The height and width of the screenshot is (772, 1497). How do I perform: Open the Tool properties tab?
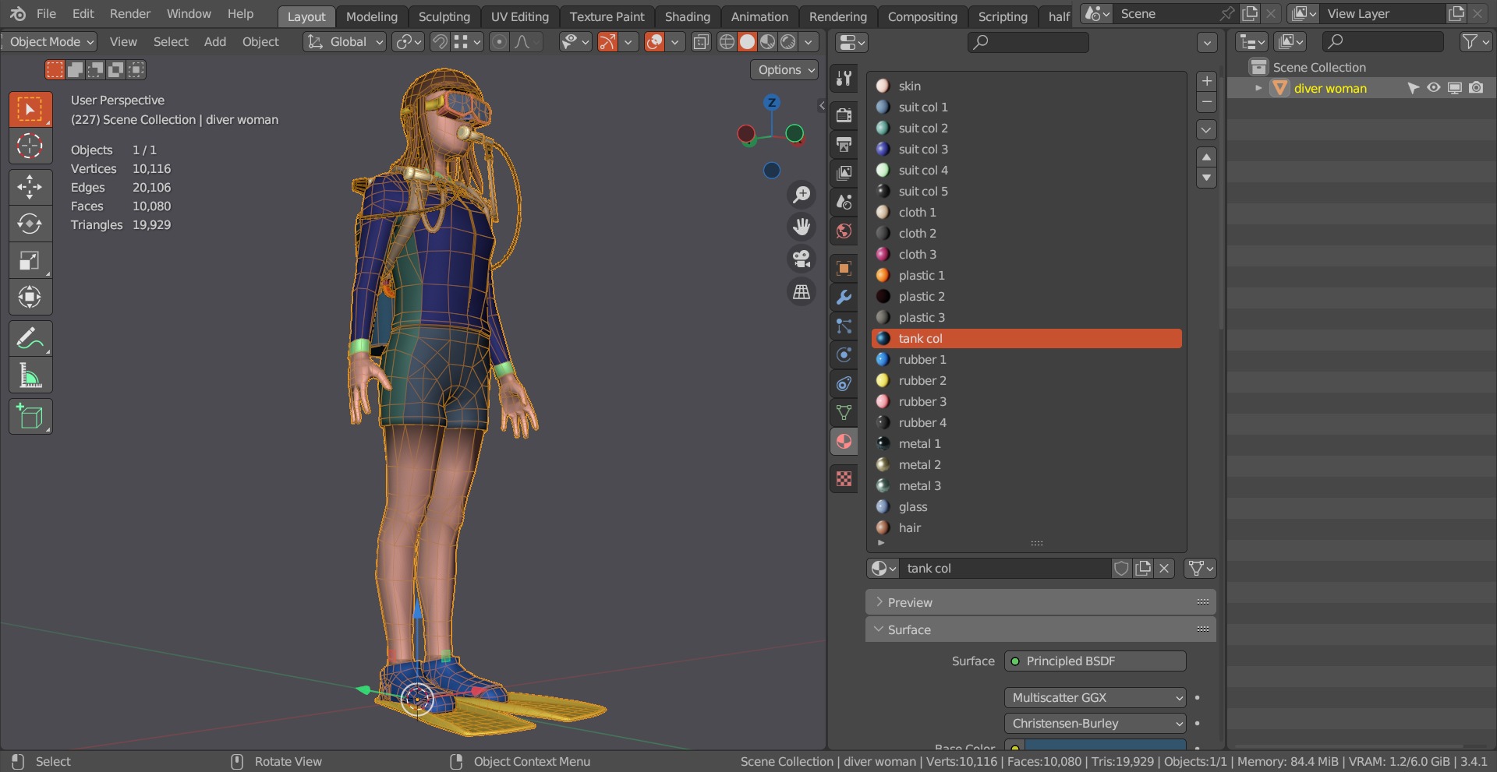[x=844, y=78]
